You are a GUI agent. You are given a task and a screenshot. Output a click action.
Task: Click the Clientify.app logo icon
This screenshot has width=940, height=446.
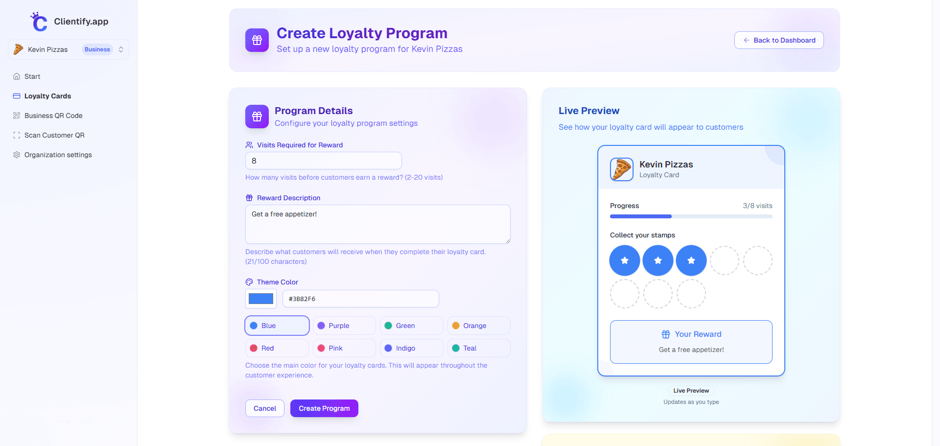[x=39, y=22]
